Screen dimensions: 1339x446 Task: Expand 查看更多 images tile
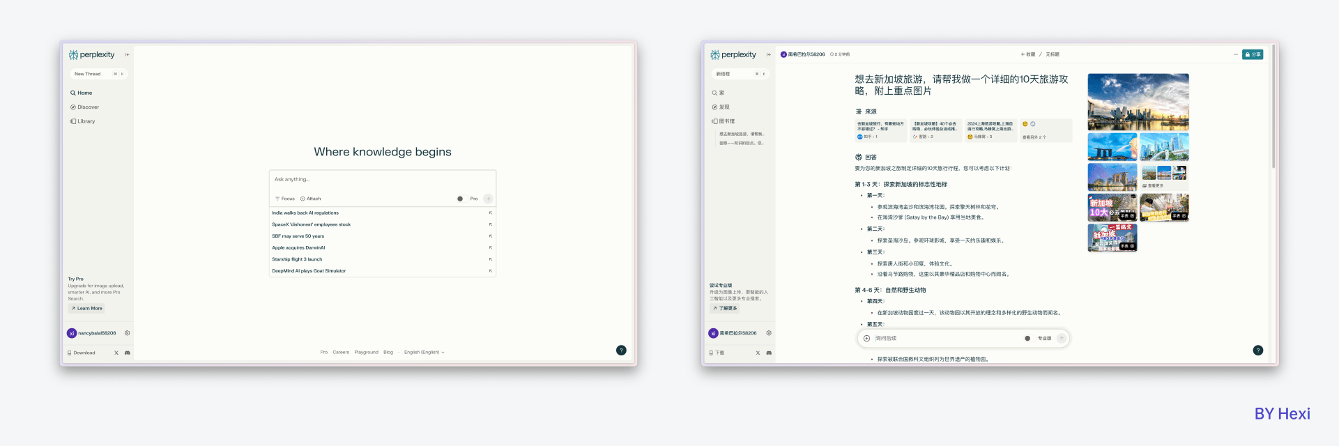tap(1164, 177)
